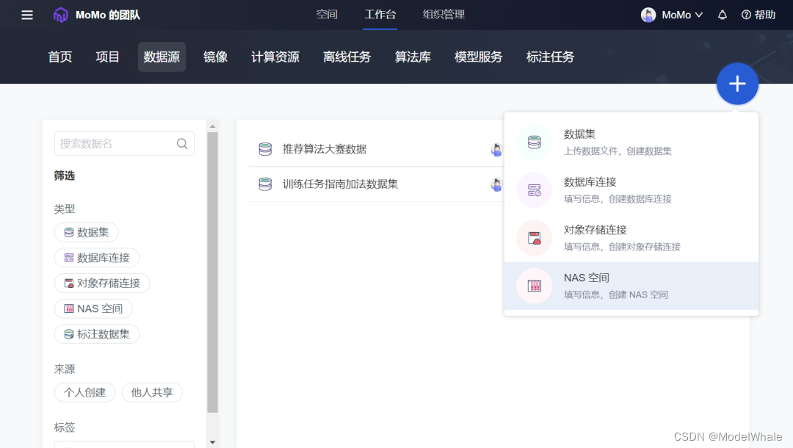793x448 pixels.
Task: Click the 筛选 heading
Action: tap(64, 176)
